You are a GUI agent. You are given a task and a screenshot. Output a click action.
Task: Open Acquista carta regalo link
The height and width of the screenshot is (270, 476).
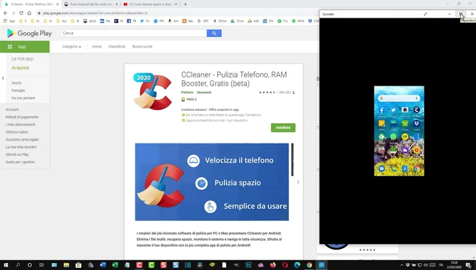coord(22,139)
